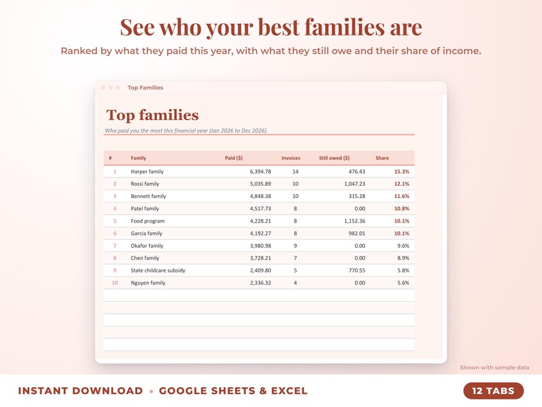Click paid amount 2,409.80
Image resolution: width=542 pixels, height=407 pixels.
[x=261, y=270]
